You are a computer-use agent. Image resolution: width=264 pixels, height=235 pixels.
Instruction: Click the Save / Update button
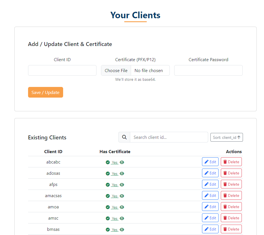coord(45,92)
